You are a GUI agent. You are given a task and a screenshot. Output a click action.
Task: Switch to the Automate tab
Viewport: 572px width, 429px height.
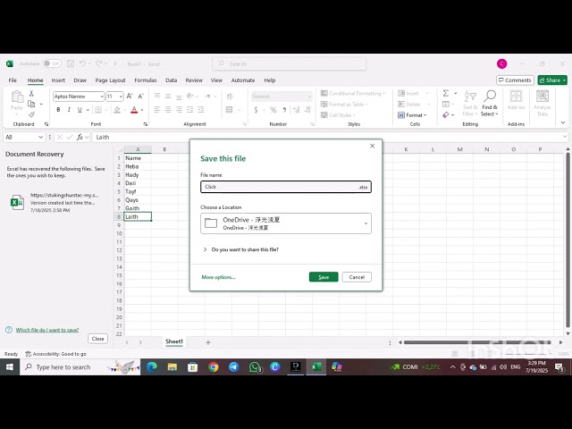tap(243, 80)
